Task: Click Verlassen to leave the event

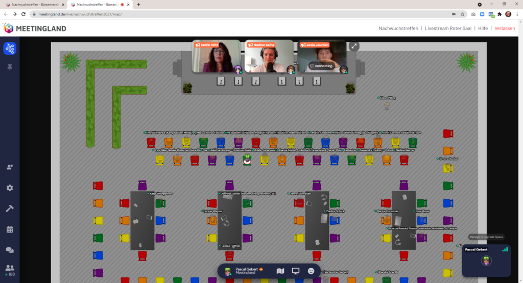Action: tap(505, 29)
